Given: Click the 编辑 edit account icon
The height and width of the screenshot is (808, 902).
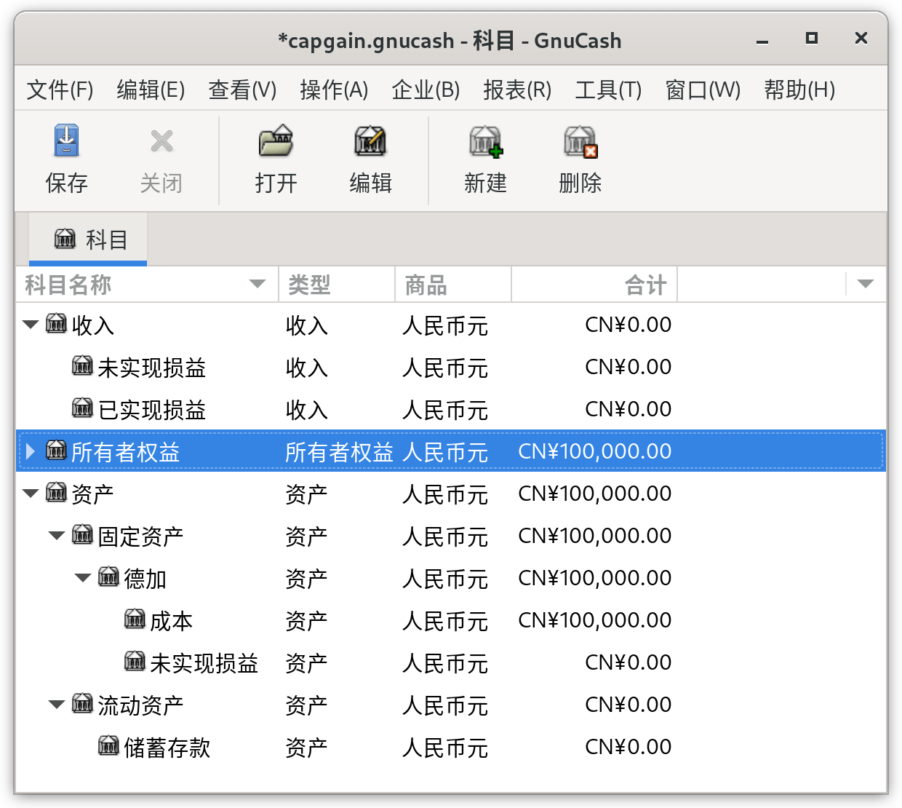Looking at the screenshot, I should click(x=370, y=140).
